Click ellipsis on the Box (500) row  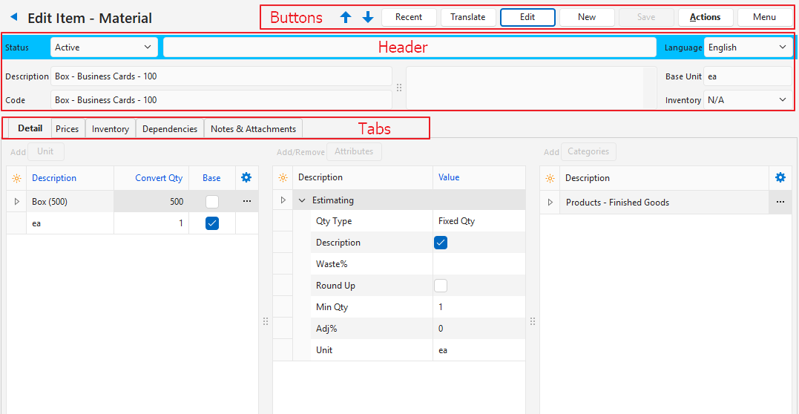pos(246,201)
